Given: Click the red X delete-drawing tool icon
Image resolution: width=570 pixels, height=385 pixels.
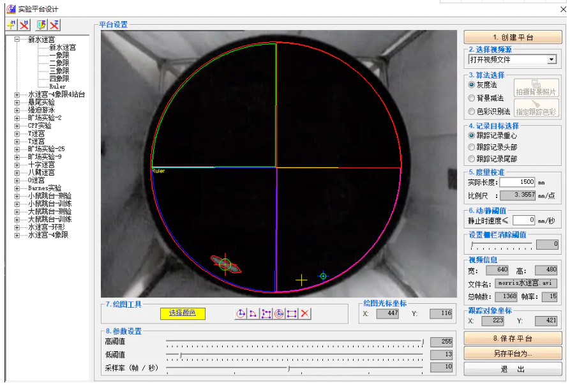Looking at the screenshot, I should 305,313.
